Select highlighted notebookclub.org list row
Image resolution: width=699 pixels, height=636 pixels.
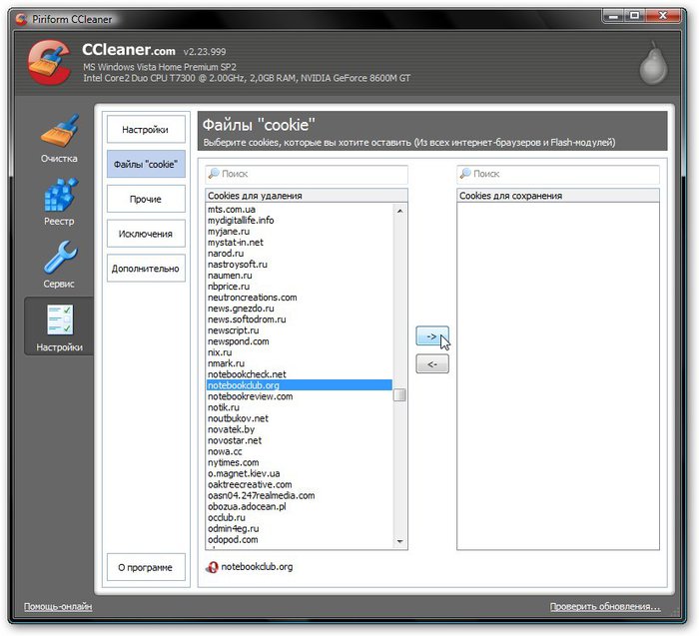[x=300, y=385]
